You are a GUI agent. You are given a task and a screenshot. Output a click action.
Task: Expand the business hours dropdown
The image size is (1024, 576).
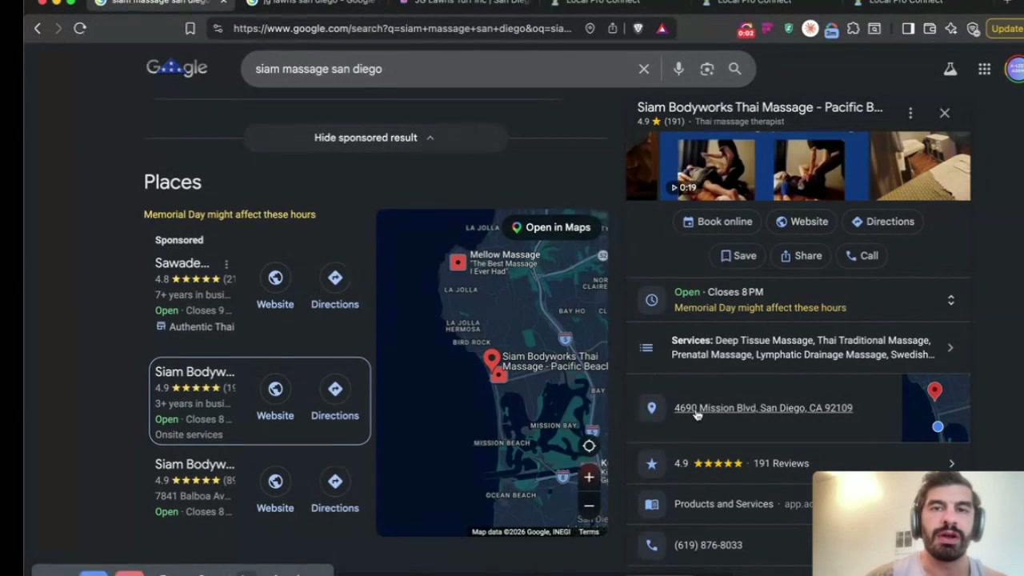click(x=951, y=300)
